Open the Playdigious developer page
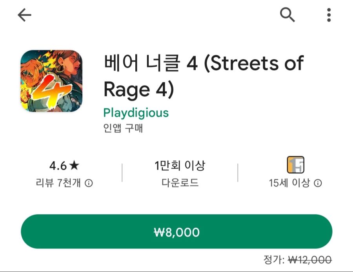The width and height of the screenshot is (353, 272). [136, 113]
